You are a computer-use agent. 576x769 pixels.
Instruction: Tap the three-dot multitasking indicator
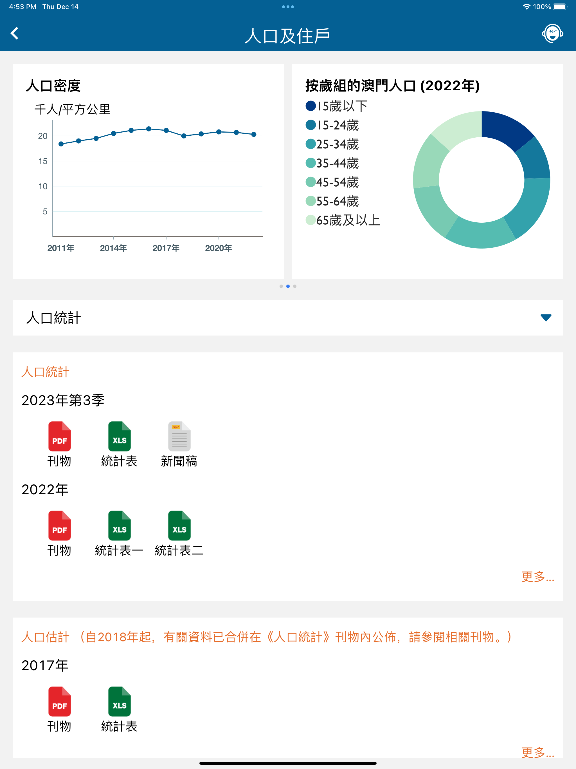click(x=288, y=6)
